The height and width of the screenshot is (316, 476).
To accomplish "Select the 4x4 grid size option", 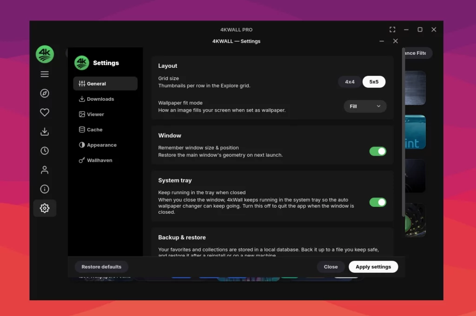I will coord(350,82).
